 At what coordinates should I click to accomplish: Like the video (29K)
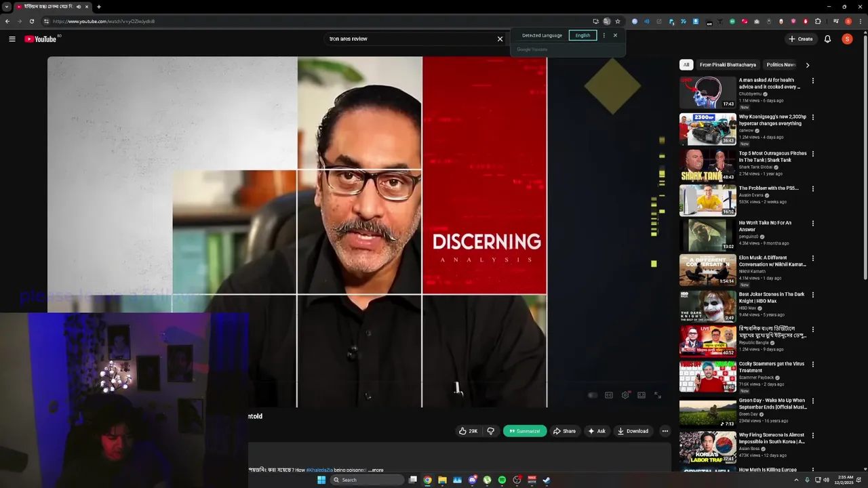pos(468,431)
